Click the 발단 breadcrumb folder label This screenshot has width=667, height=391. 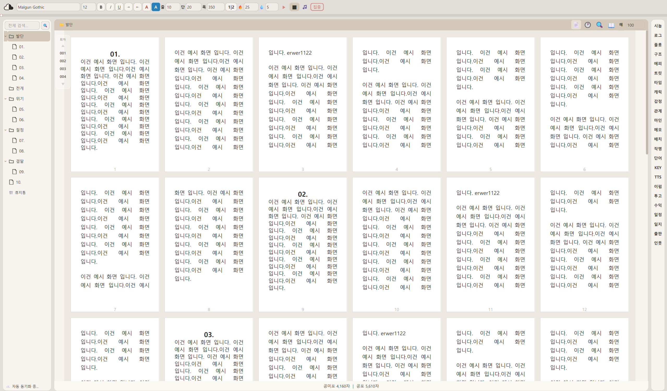point(66,24)
